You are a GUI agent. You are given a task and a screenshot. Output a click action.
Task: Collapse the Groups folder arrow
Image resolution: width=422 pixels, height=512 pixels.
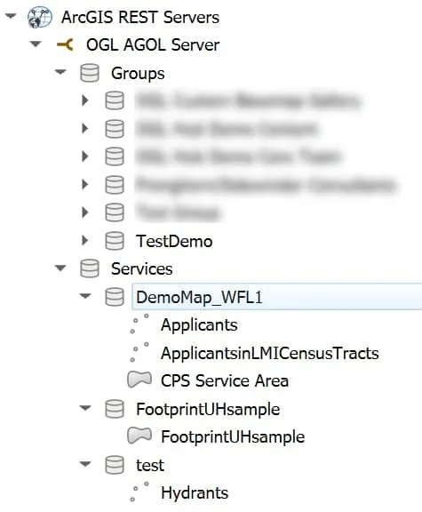(60, 72)
